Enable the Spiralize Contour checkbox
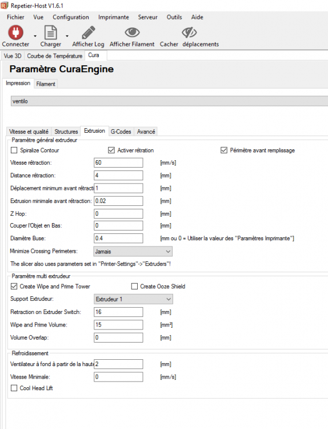328x429 pixels. [x=14, y=150]
